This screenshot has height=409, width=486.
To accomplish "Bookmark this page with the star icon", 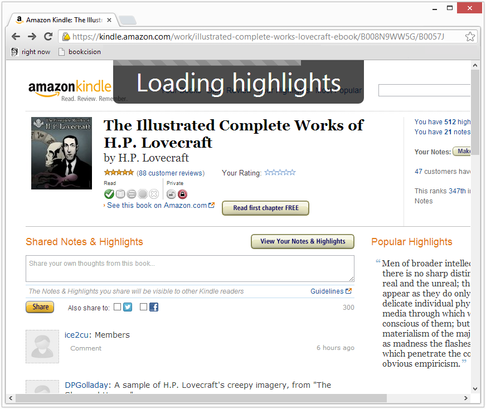I will (470, 37).
